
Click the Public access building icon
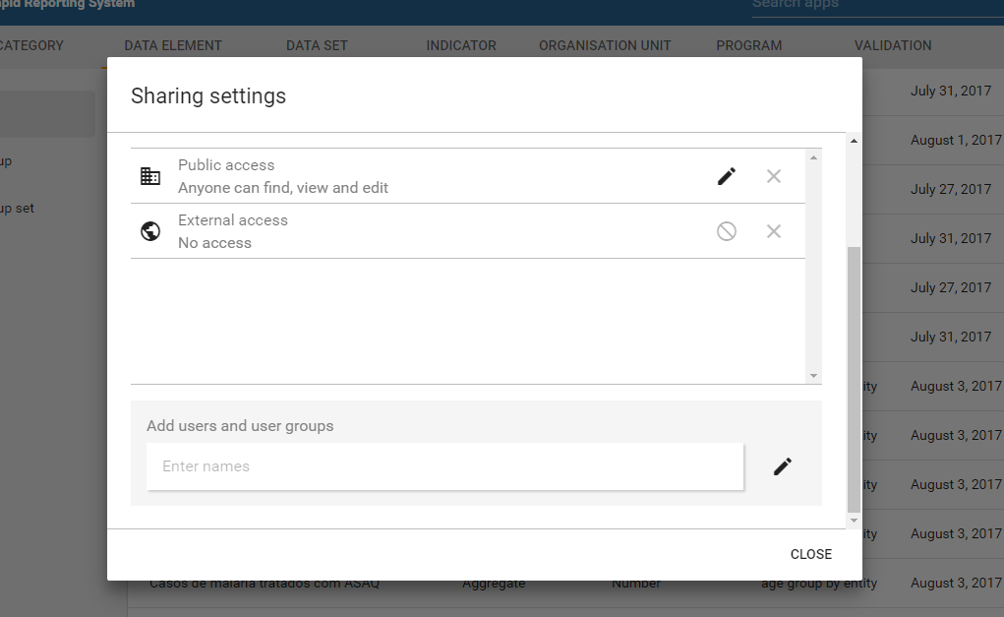click(x=150, y=176)
